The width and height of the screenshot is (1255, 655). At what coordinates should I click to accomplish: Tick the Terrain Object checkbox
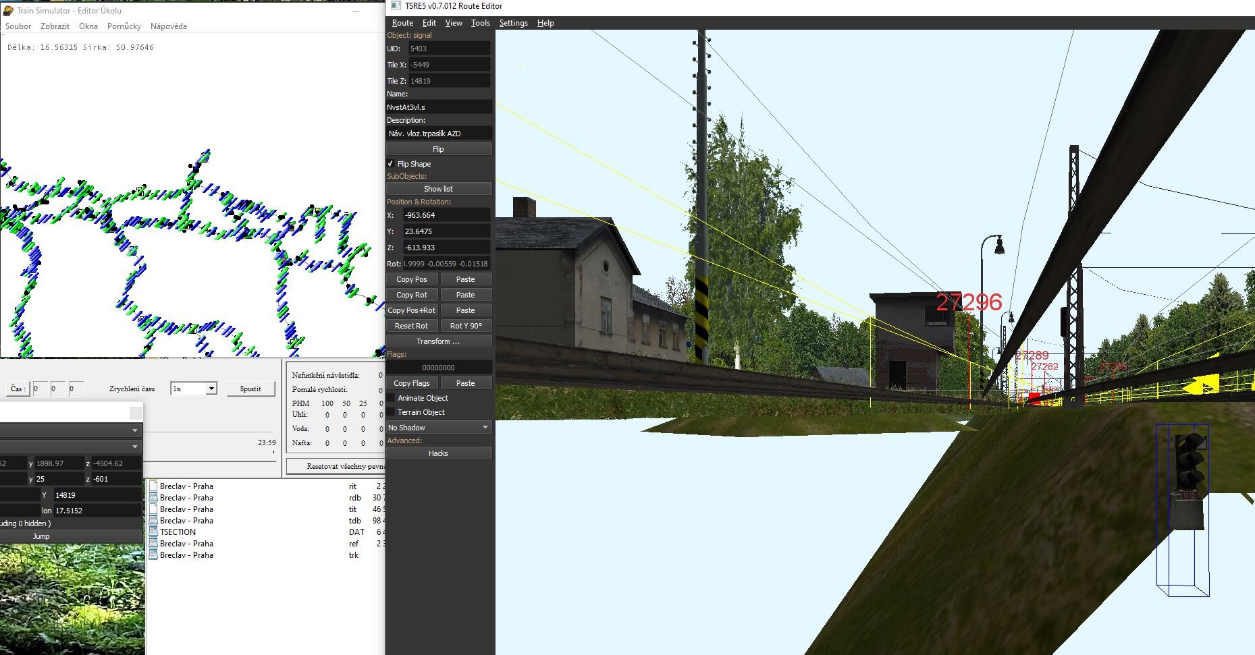[x=390, y=412]
